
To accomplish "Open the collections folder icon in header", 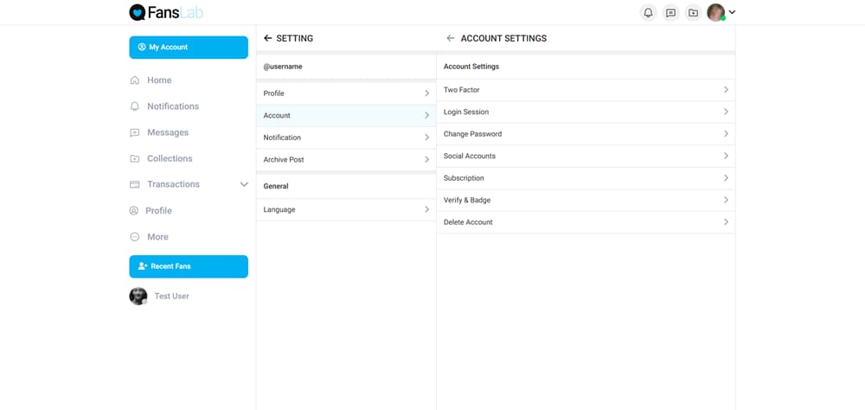I will coord(693,13).
